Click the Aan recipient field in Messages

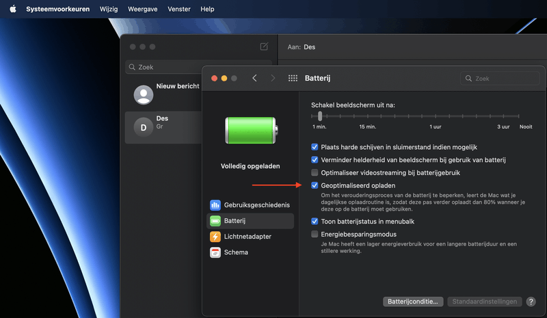point(412,47)
